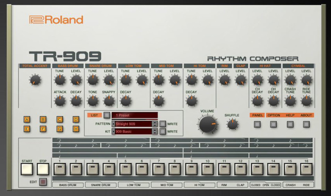Click the OH Decay hi-hat knob
331x196 pixels.
click(274, 101)
